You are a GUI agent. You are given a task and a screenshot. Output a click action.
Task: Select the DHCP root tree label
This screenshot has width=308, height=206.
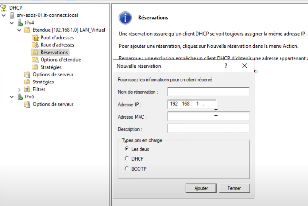pos(16,8)
